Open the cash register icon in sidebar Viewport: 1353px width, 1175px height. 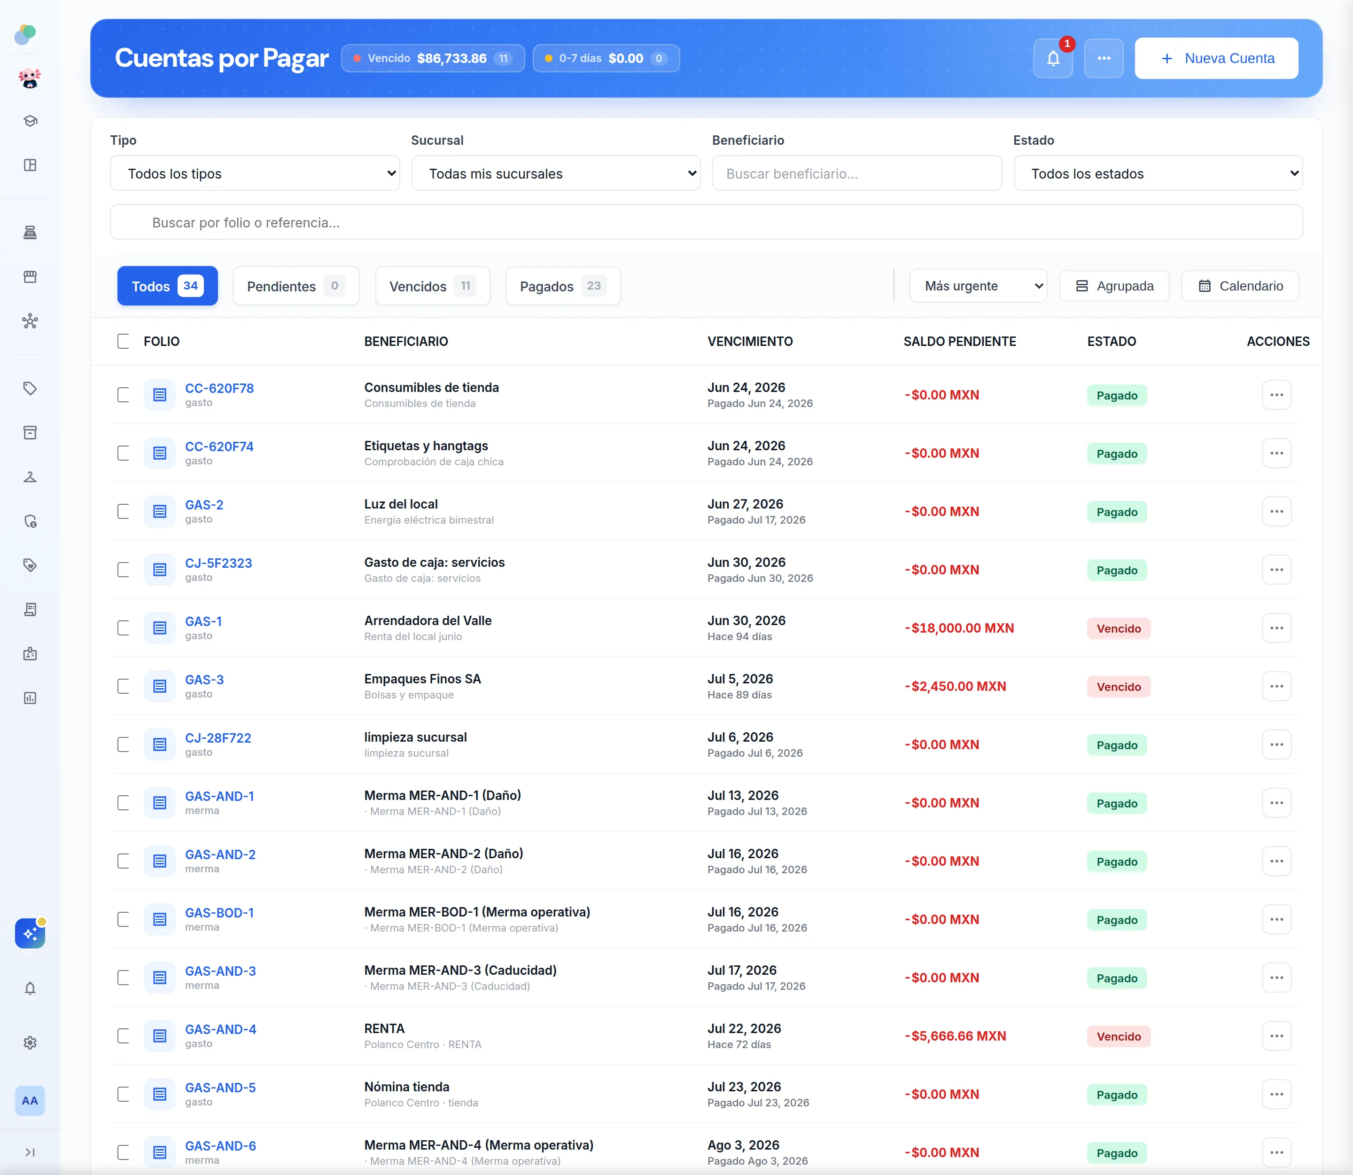coord(30,232)
